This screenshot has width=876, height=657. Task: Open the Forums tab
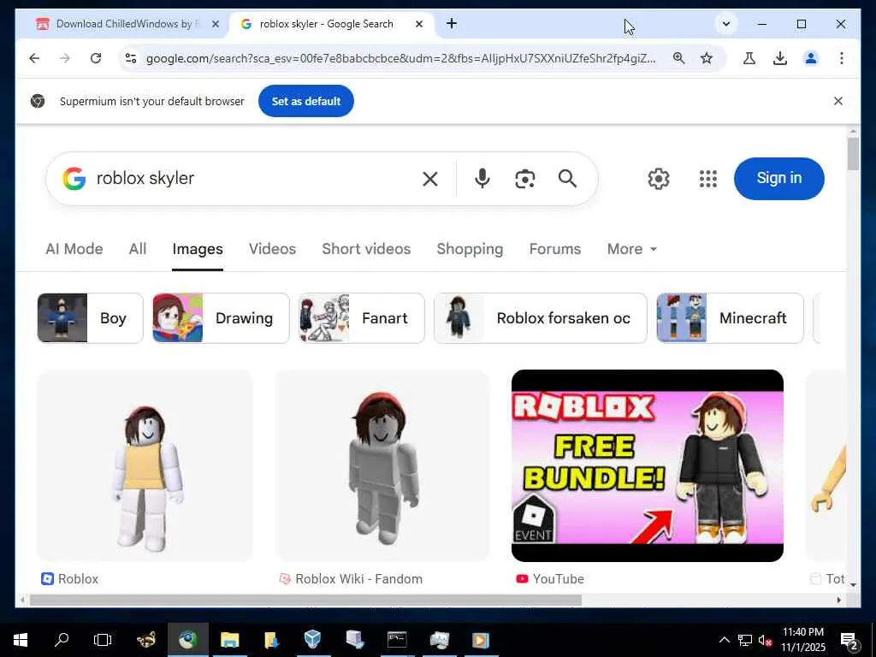[554, 249]
